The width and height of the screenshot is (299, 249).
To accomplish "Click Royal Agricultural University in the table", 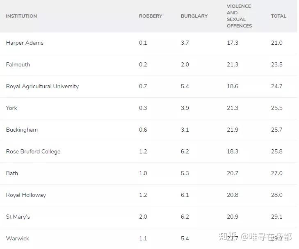I will point(42,86).
